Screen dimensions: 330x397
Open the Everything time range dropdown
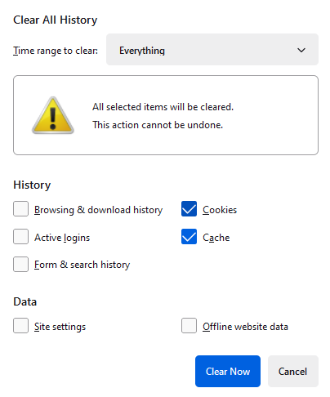click(212, 50)
